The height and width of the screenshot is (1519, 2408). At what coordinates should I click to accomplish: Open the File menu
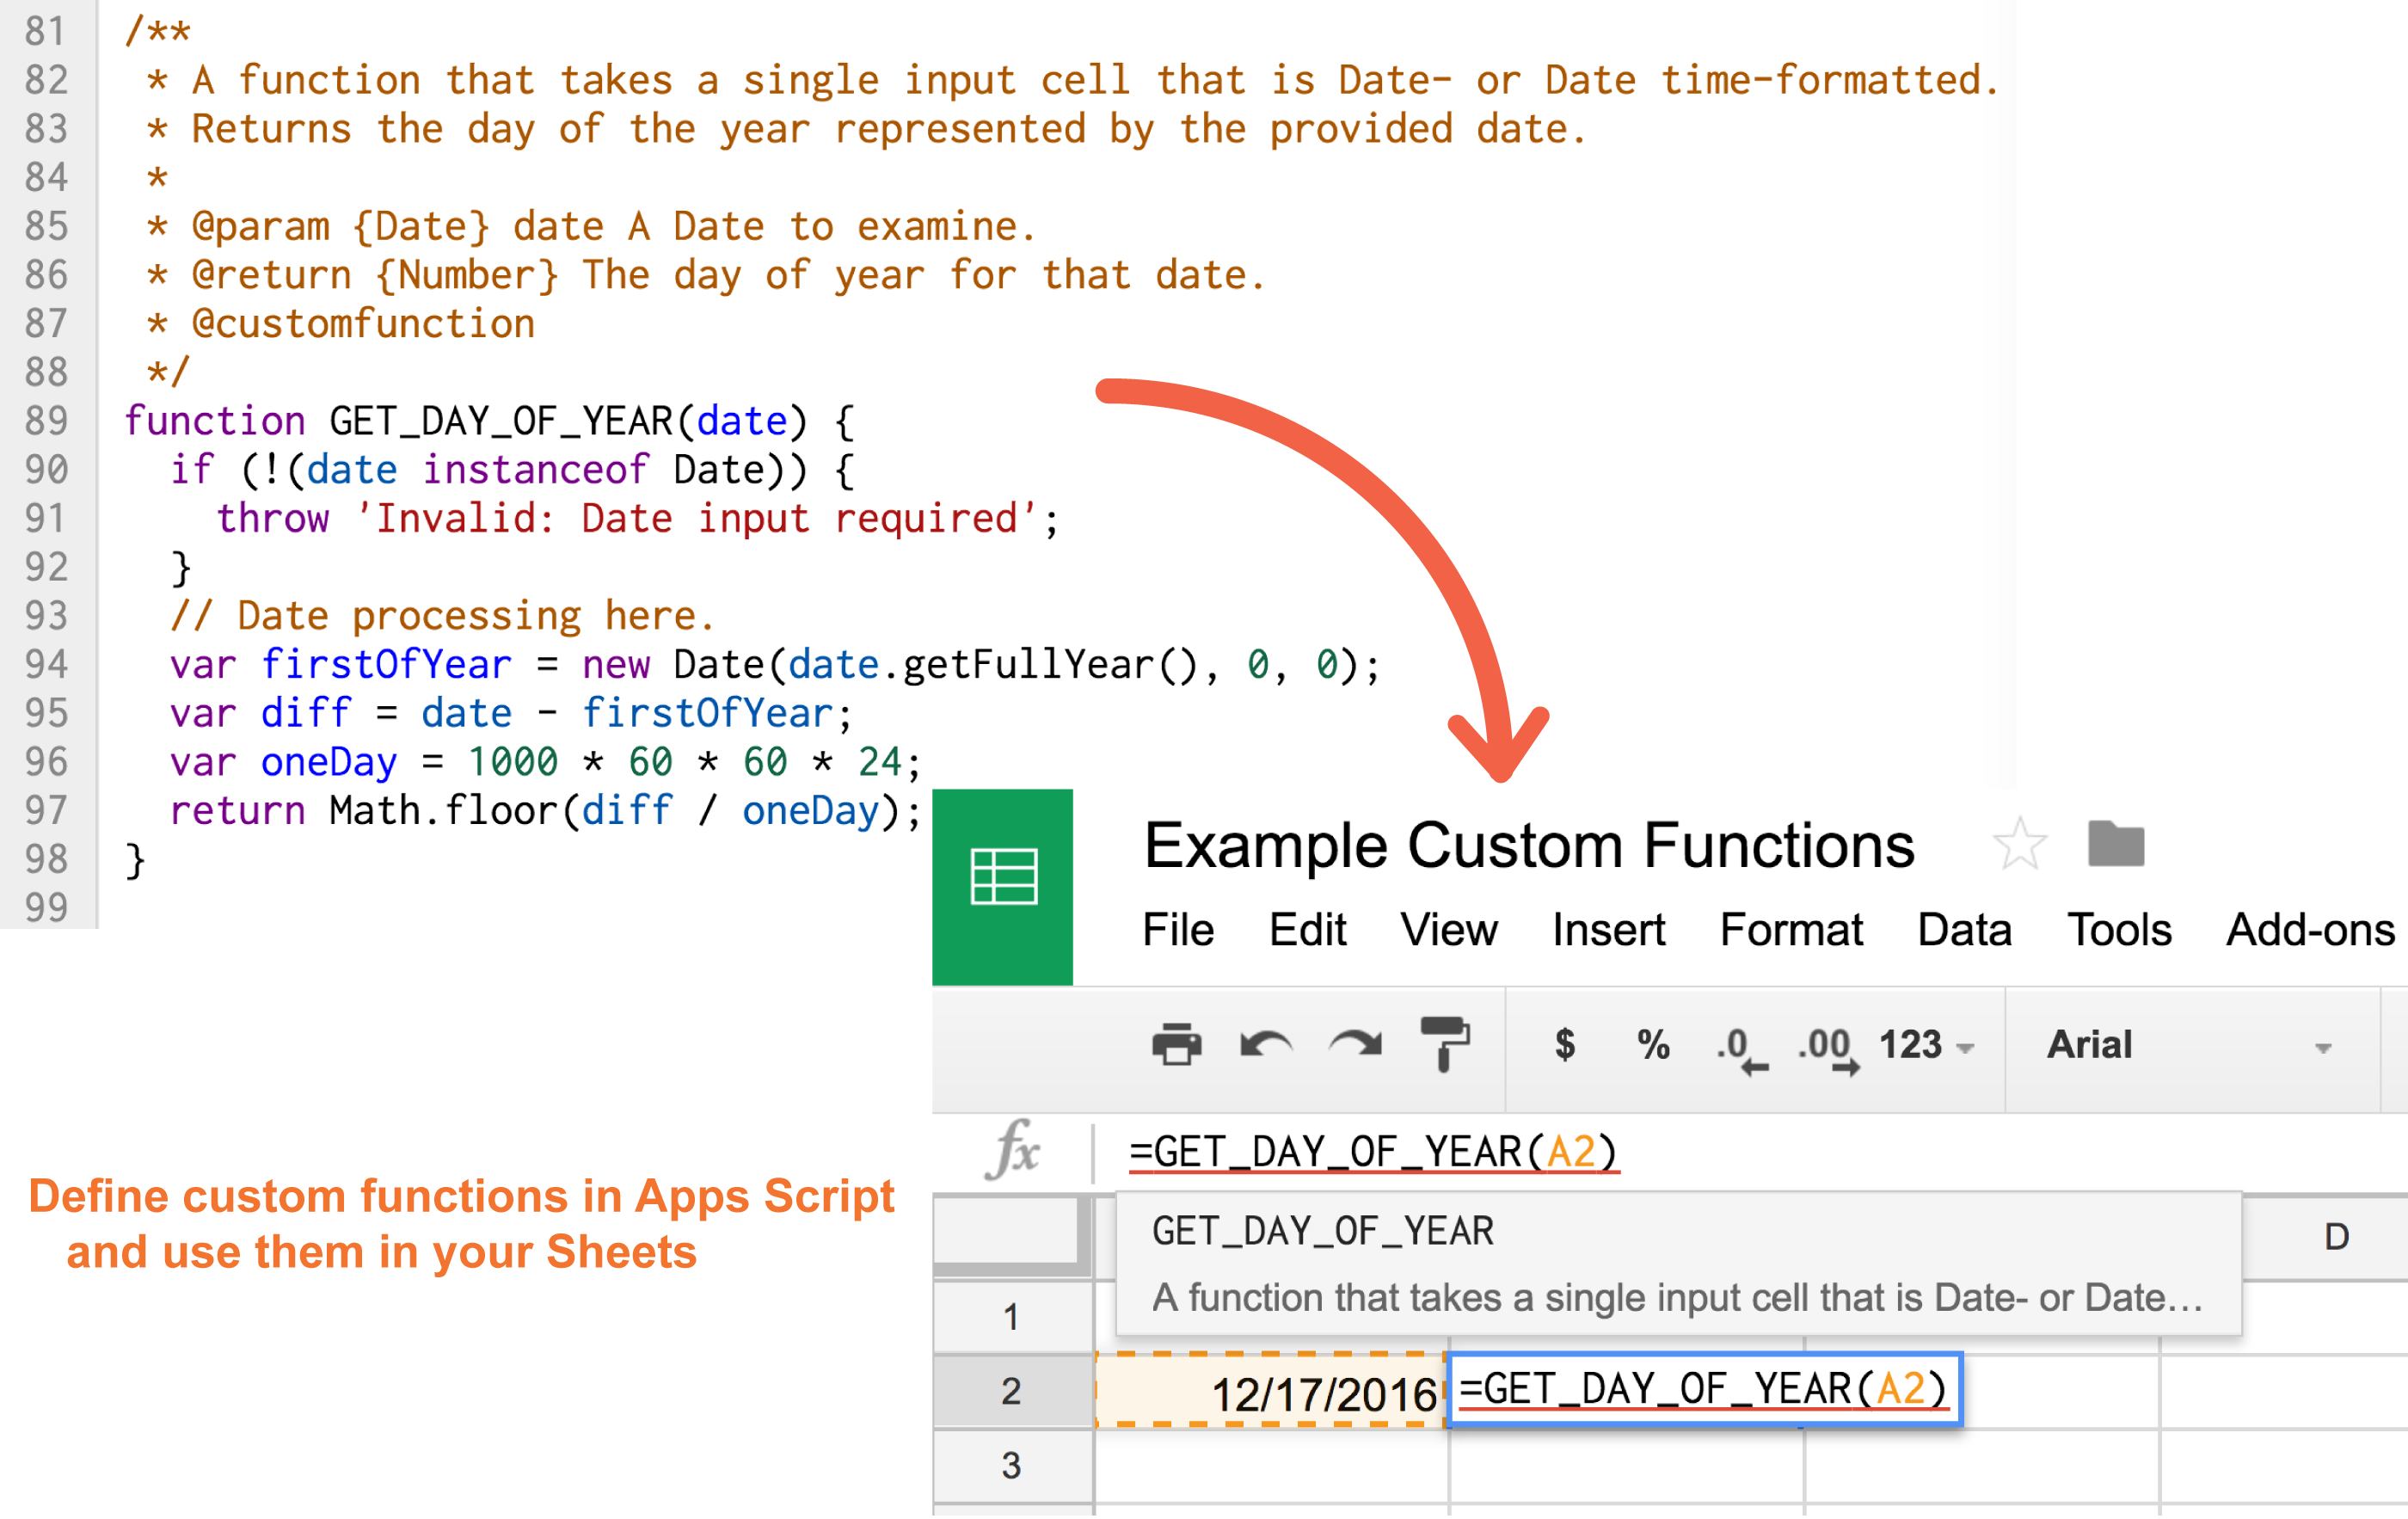coord(1178,930)
